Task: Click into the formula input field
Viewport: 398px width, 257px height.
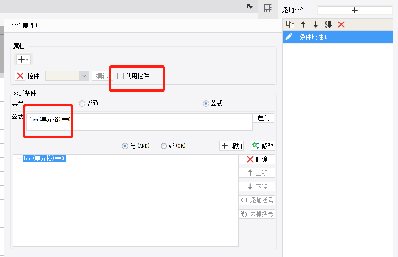Action: pos(140,122)
